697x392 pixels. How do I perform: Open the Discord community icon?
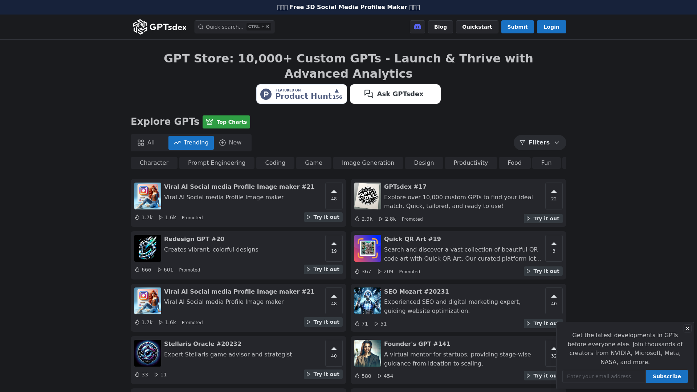(417, 26)
